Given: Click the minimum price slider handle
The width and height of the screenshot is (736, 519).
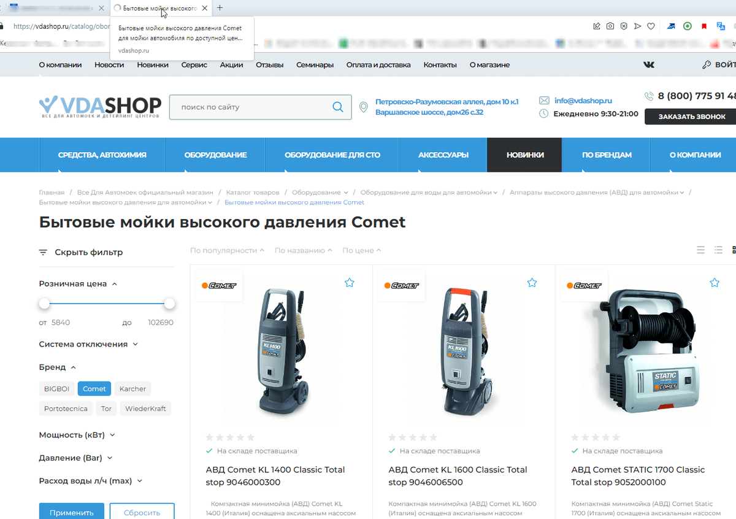Looking at the screenshot, I should (x=44, y=304).
